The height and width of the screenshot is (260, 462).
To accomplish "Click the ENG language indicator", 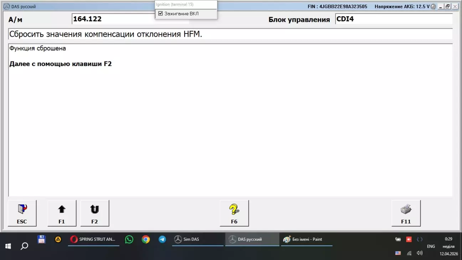I will 431,246.
